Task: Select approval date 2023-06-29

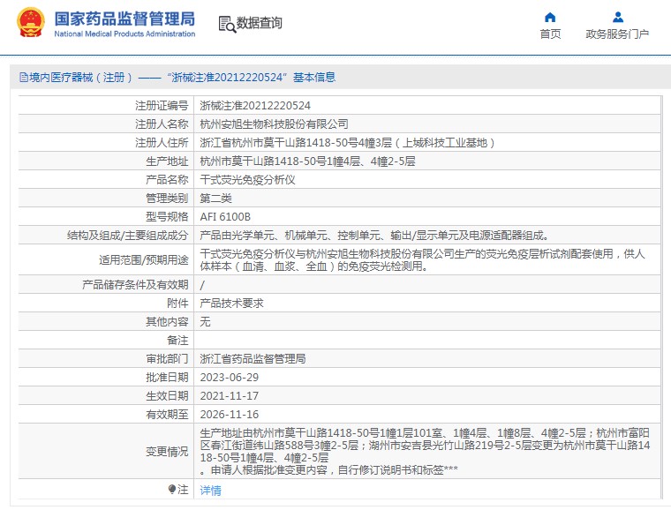Action: click(229, 378)
